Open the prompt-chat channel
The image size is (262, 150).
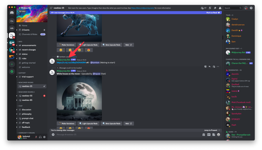point(32,118)
